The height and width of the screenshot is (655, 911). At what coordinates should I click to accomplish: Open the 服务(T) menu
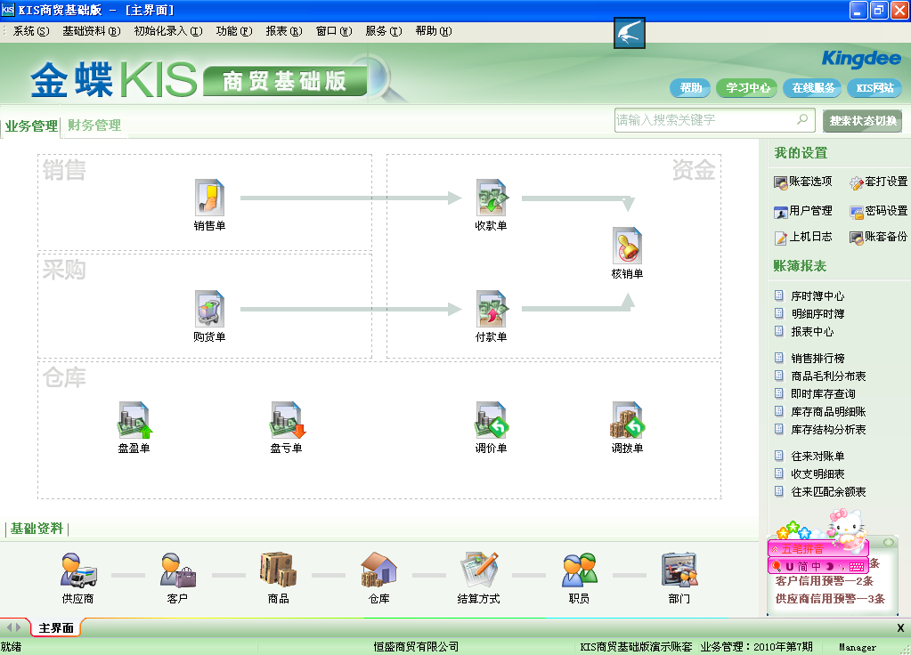click(x=384, y=31)
